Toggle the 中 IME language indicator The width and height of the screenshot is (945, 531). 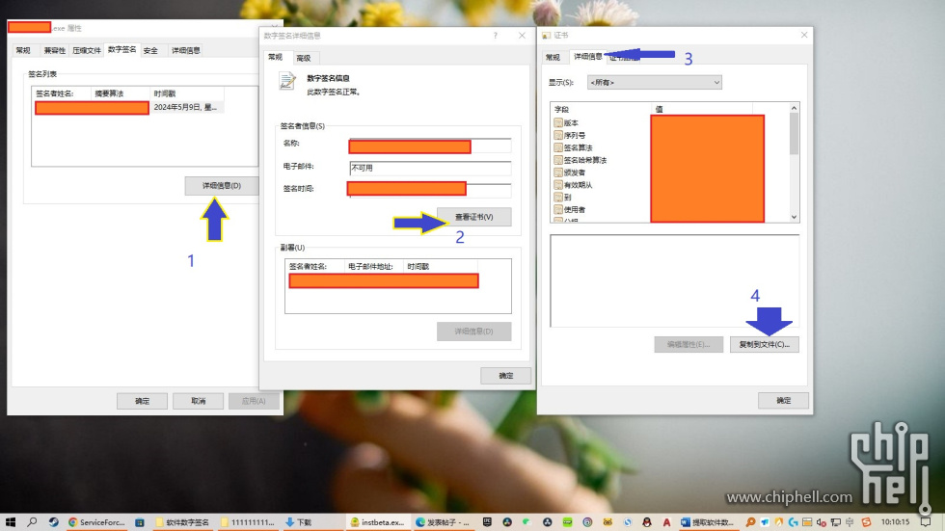tap(850, 522)
